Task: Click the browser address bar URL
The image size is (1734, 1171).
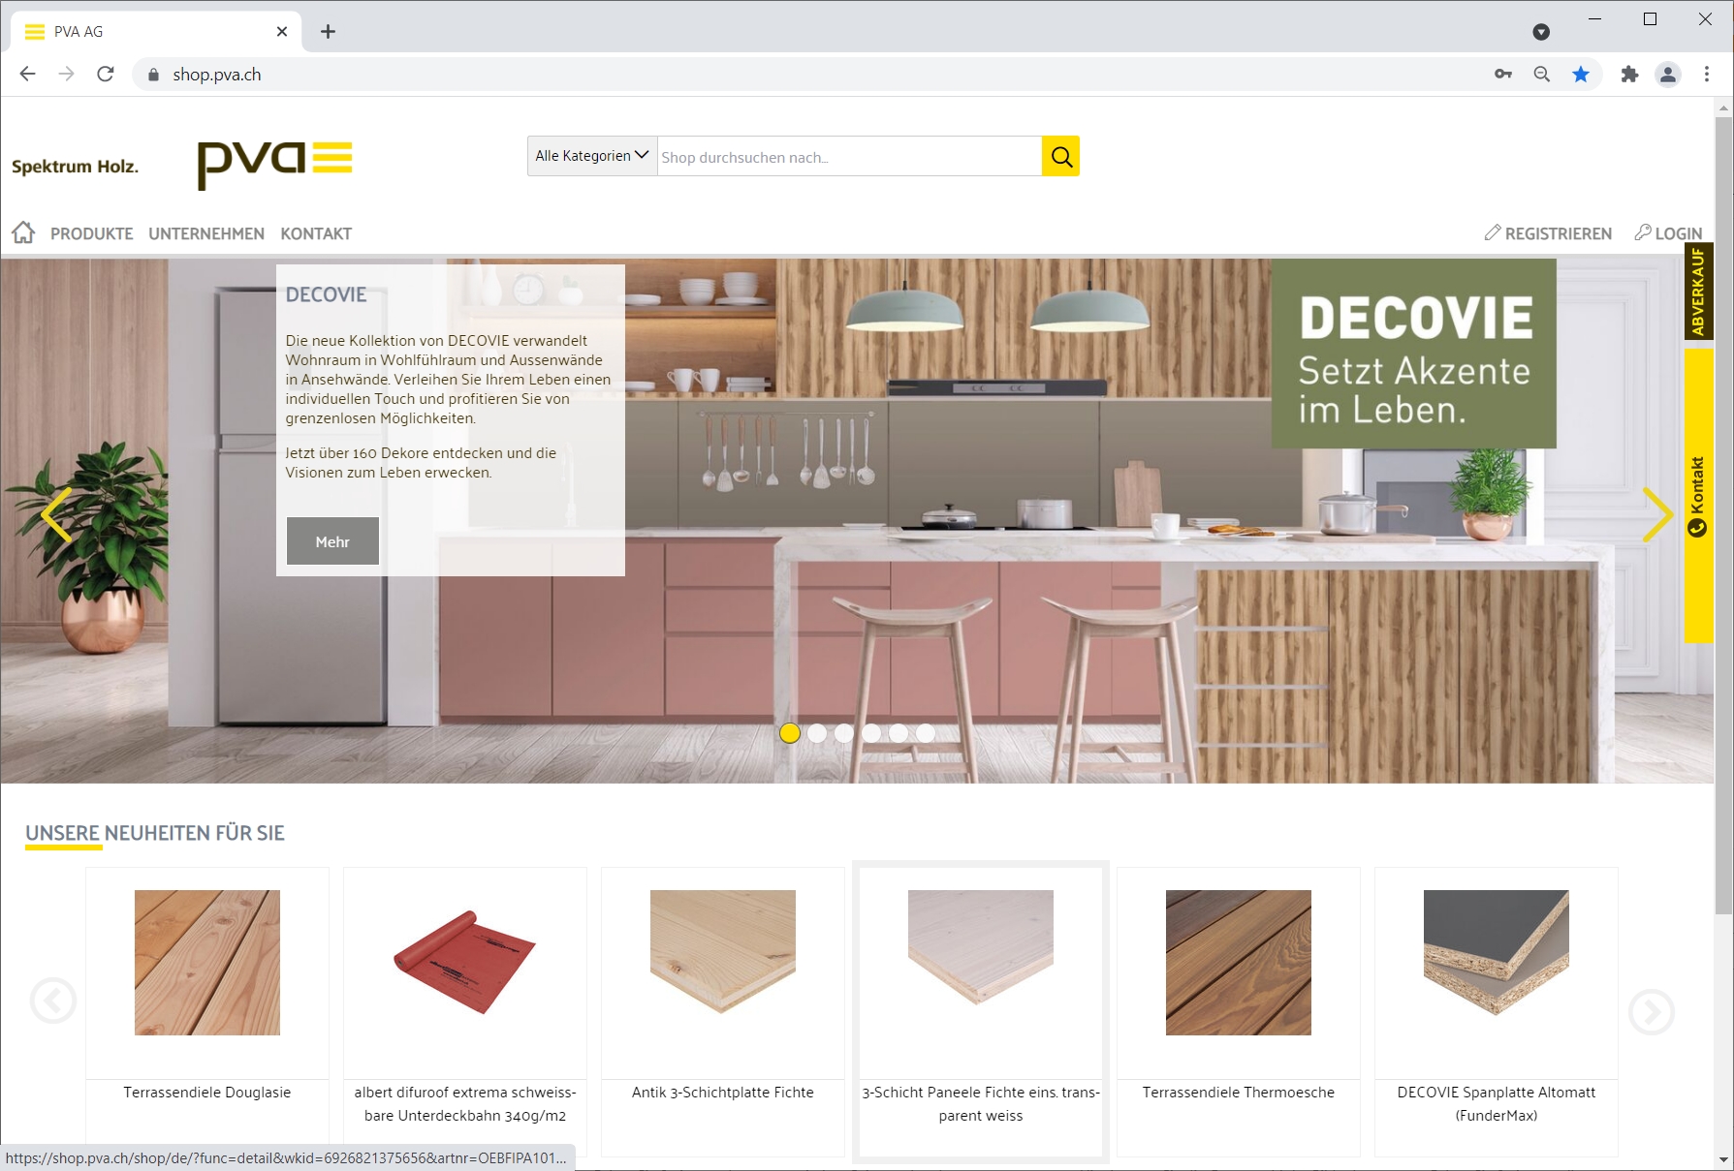Action: point(217,75)
